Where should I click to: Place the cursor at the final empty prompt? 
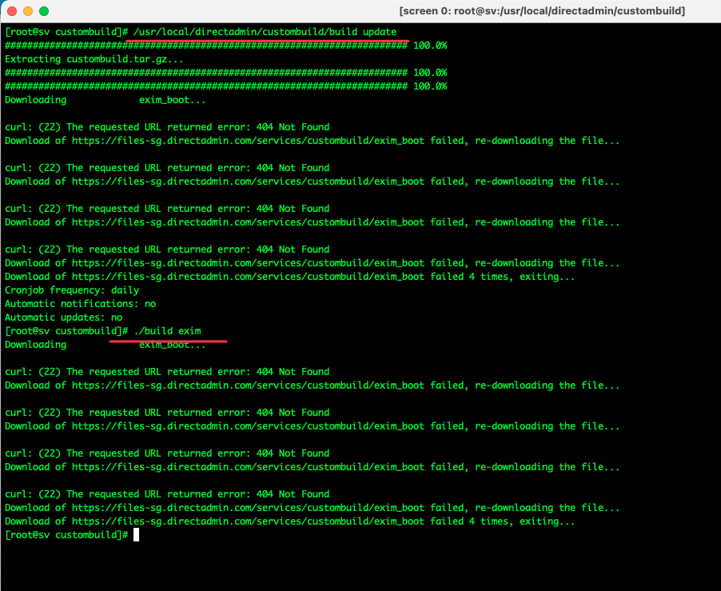tap(137, 535)
